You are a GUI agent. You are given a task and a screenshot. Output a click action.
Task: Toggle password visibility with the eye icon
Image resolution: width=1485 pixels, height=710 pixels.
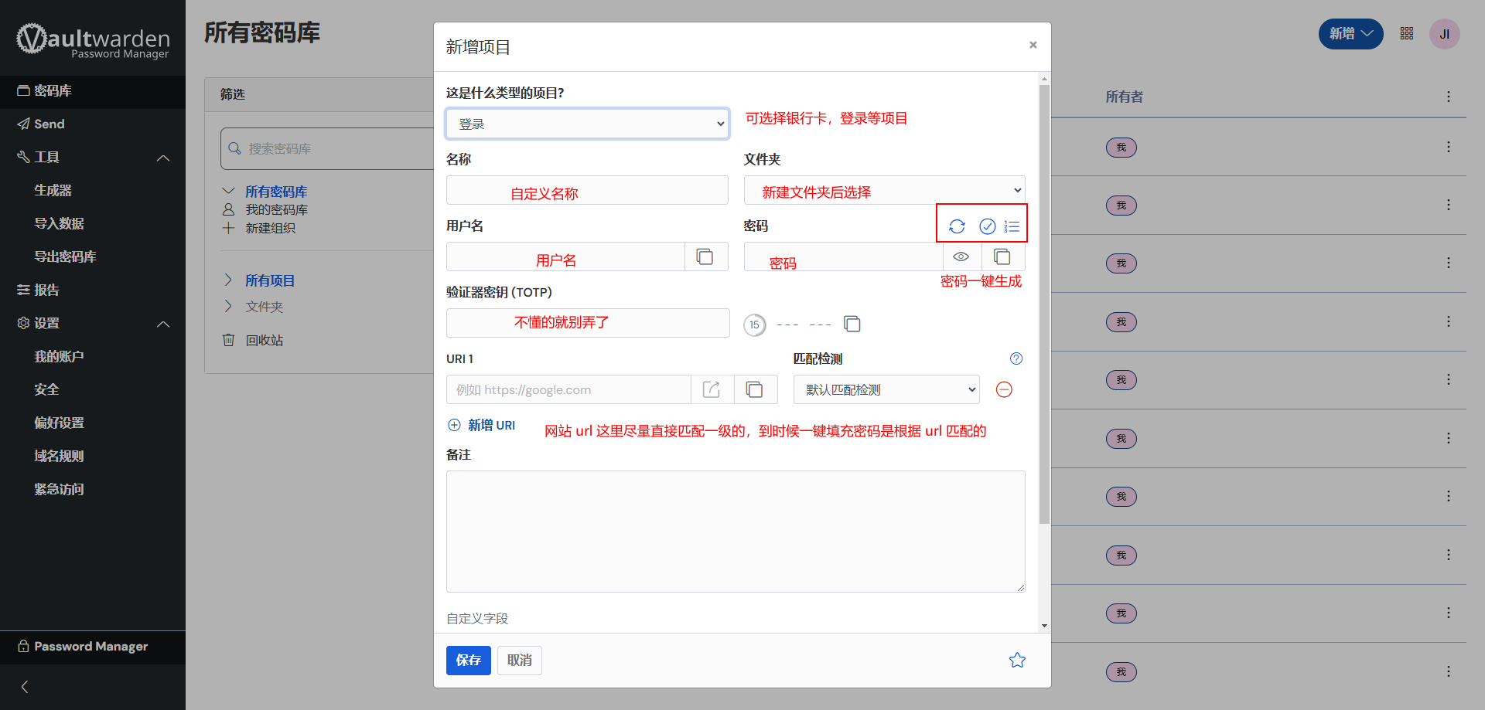(961, 256)
